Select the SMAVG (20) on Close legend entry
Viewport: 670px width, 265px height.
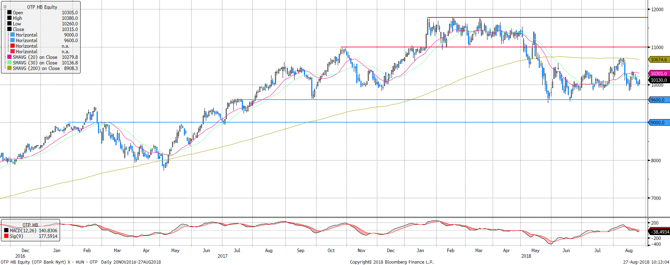tap(43, 57)
